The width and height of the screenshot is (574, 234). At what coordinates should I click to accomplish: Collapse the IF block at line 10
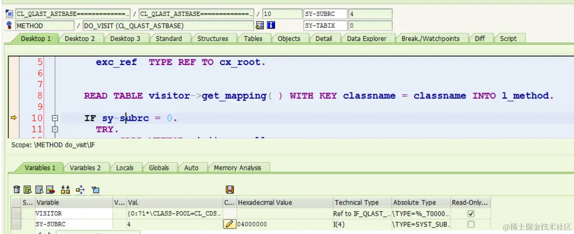tap(55, 118)
